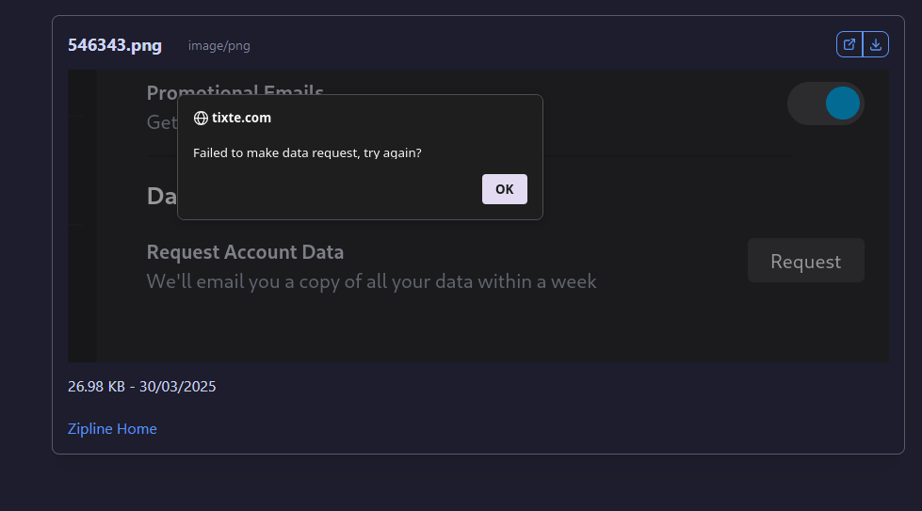Click the 30/03/2025 upload date
This screenshot has width=922, height=511.
[178, 387]
